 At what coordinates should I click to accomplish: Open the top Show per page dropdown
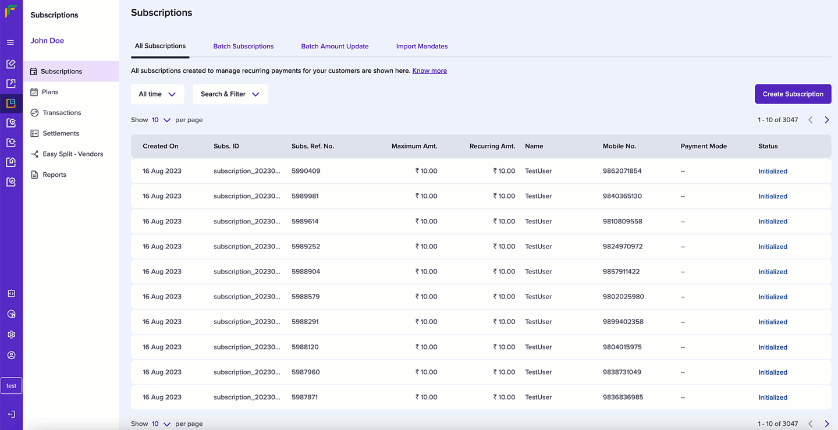(x=161, y=120)
